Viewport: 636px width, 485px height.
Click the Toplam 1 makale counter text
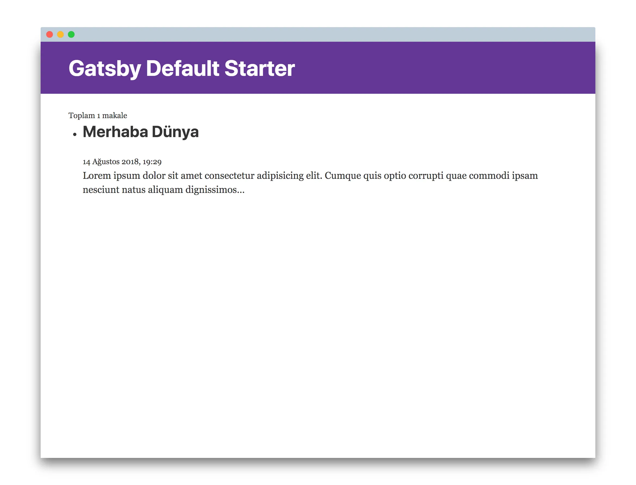coord(98,115)
